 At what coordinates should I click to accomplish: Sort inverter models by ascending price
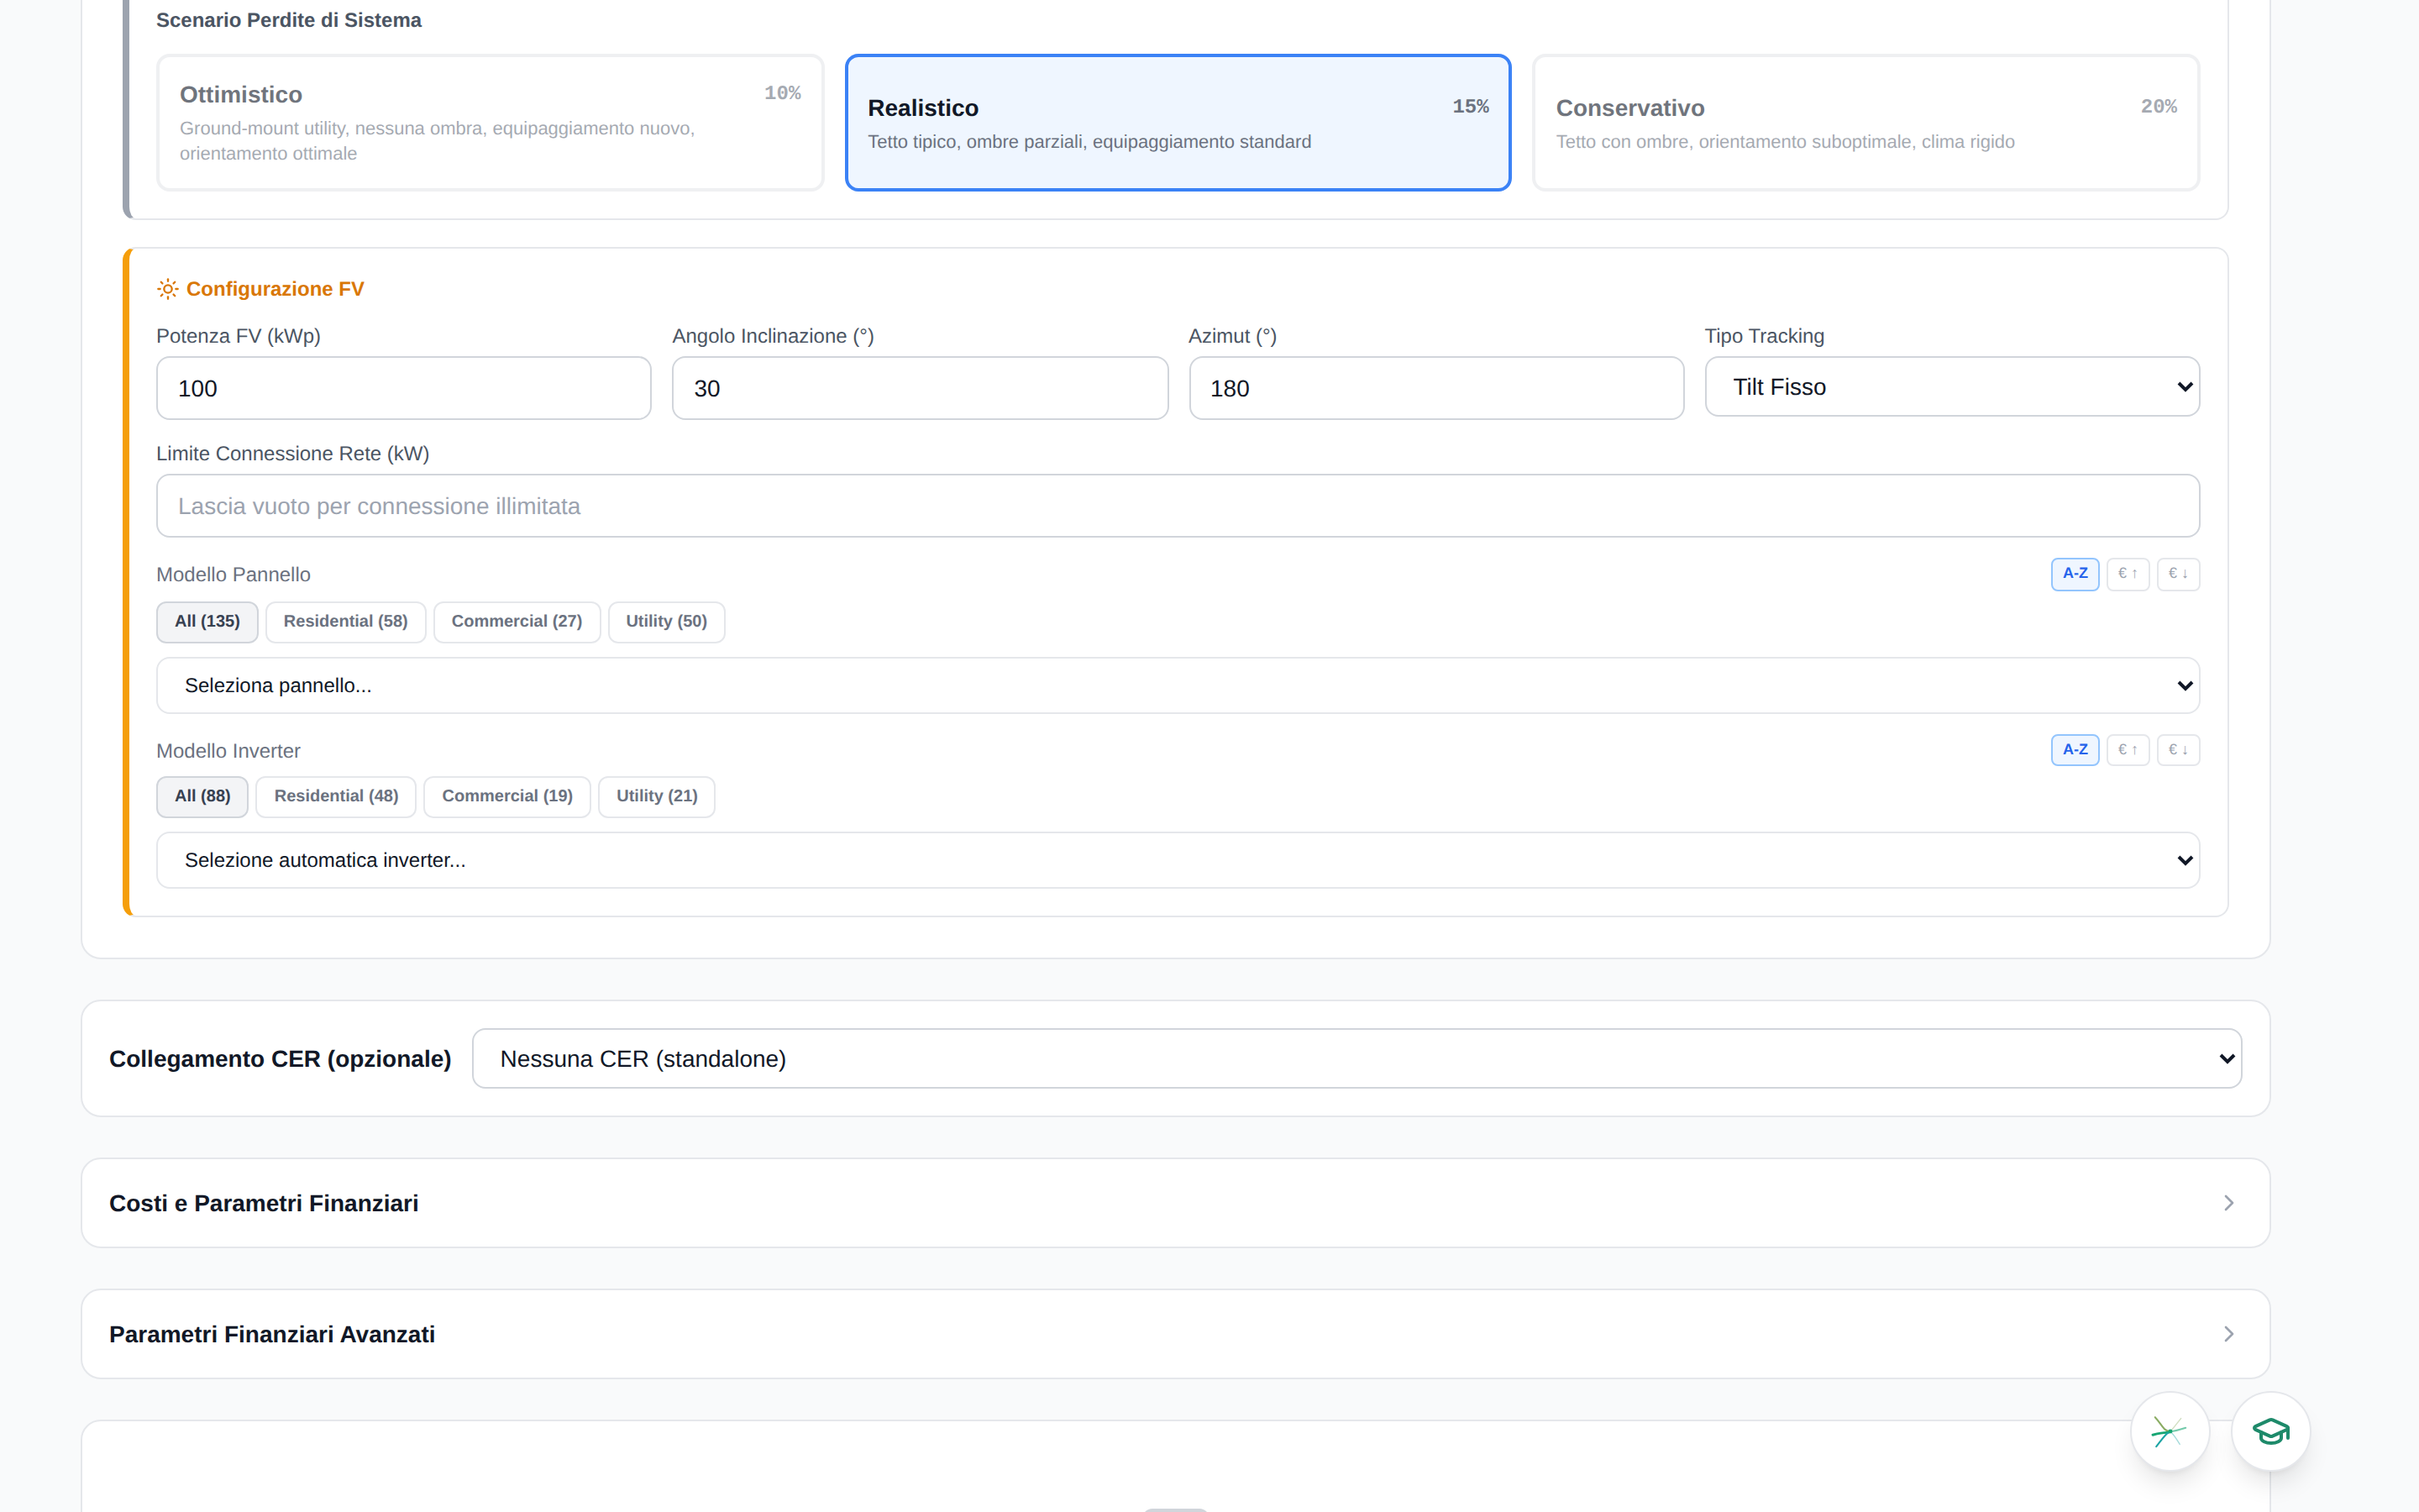point(2127,750)
